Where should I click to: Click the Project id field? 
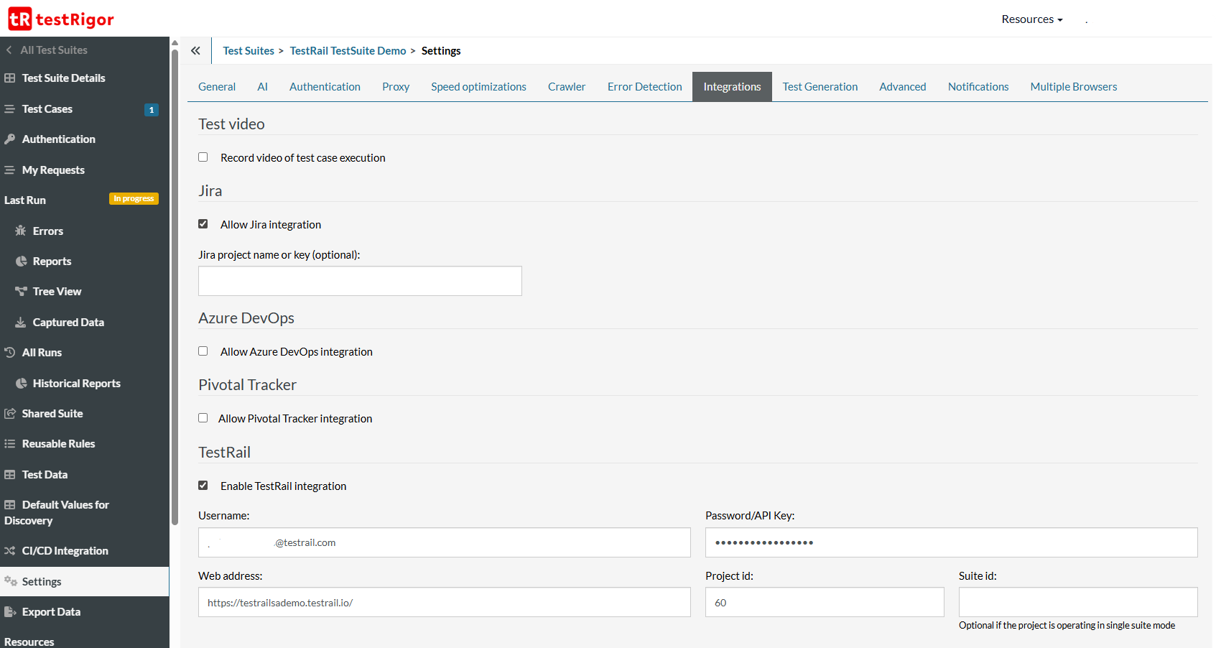(x=825, y=602)
